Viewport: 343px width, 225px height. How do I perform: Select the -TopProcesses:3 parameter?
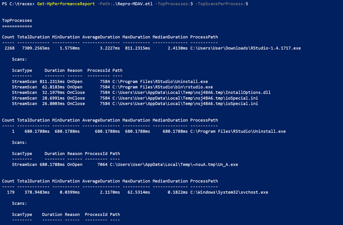click(x=174, y=4)
